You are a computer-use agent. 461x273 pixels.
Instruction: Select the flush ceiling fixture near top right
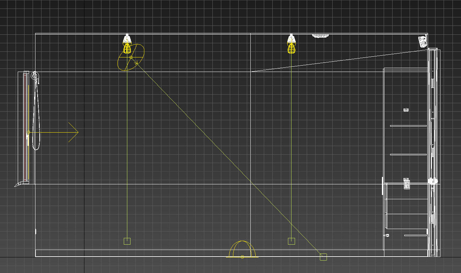[x=320, y=35]
